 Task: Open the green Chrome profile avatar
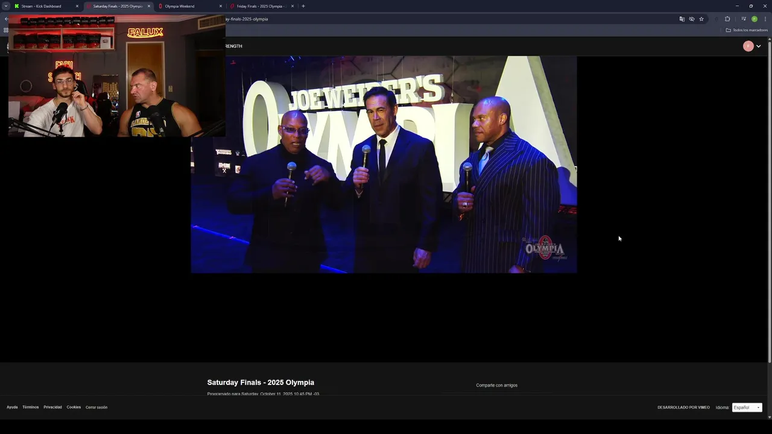(x=755, y=19)
